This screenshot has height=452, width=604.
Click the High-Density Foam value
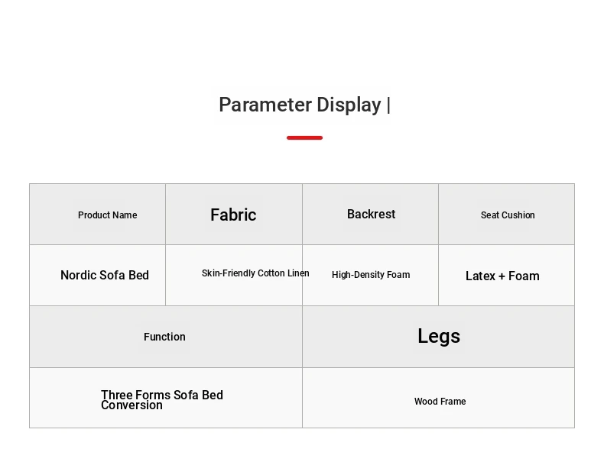[x=371, y=275]
